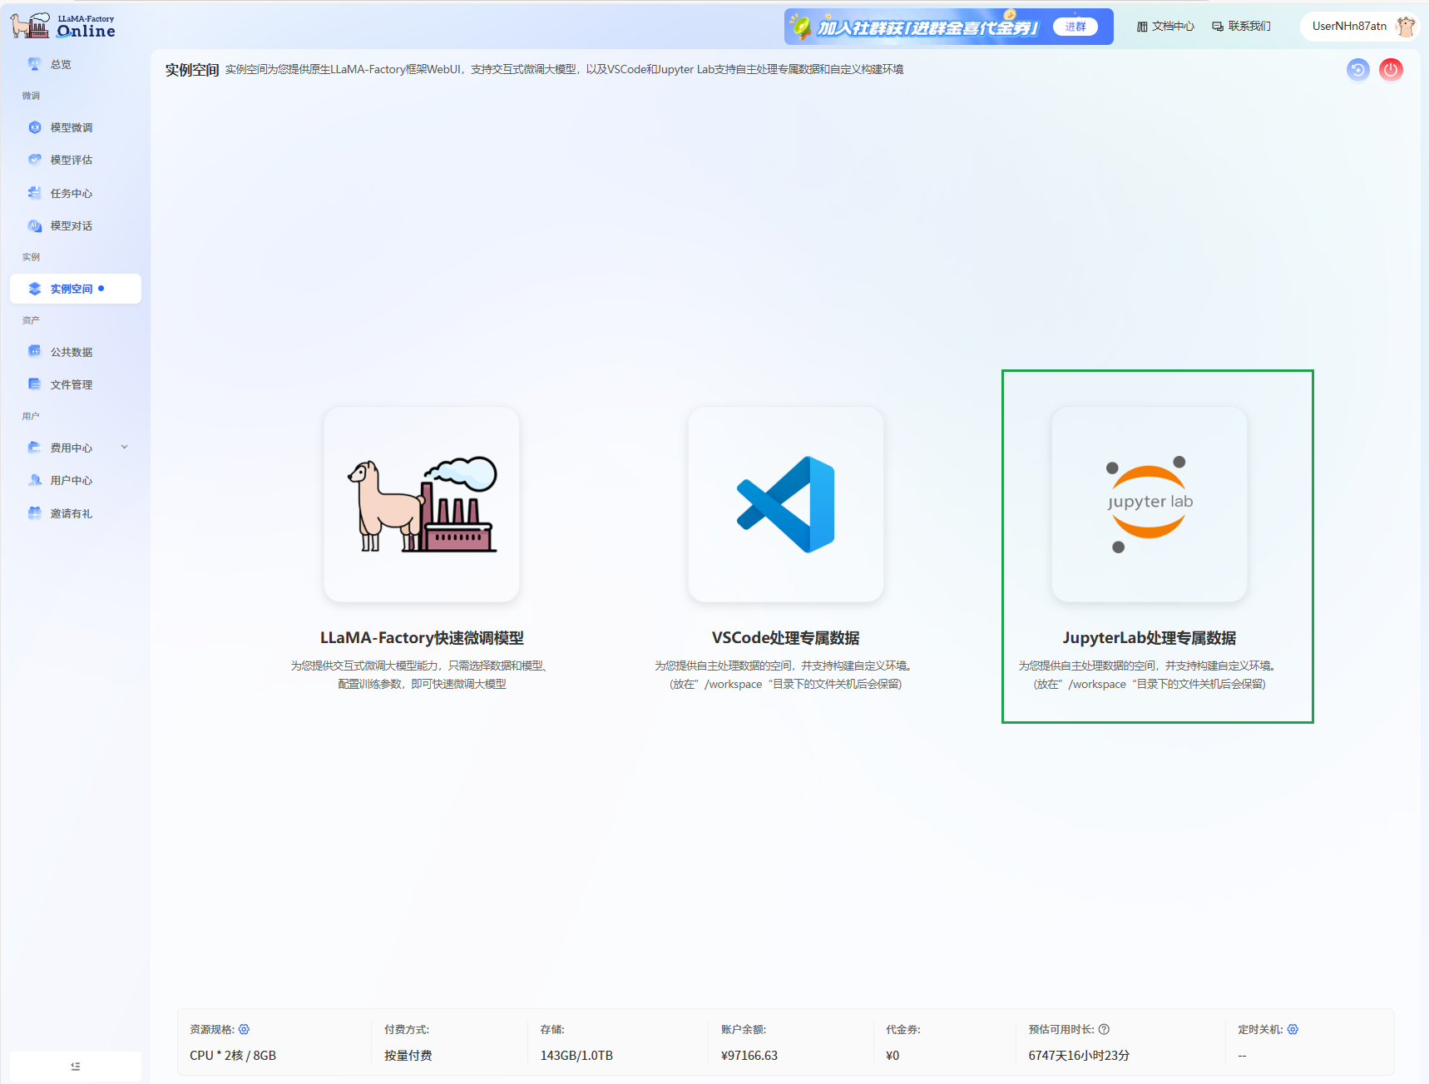This screenshot has height=1084, width=1429.
Task: Open the LLaMA-Factory llama logo tile
Action: click(422, 504)
